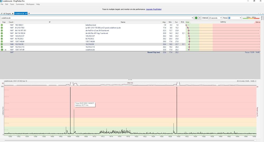
Task: Open the Help menu
Action: (38, 4)
